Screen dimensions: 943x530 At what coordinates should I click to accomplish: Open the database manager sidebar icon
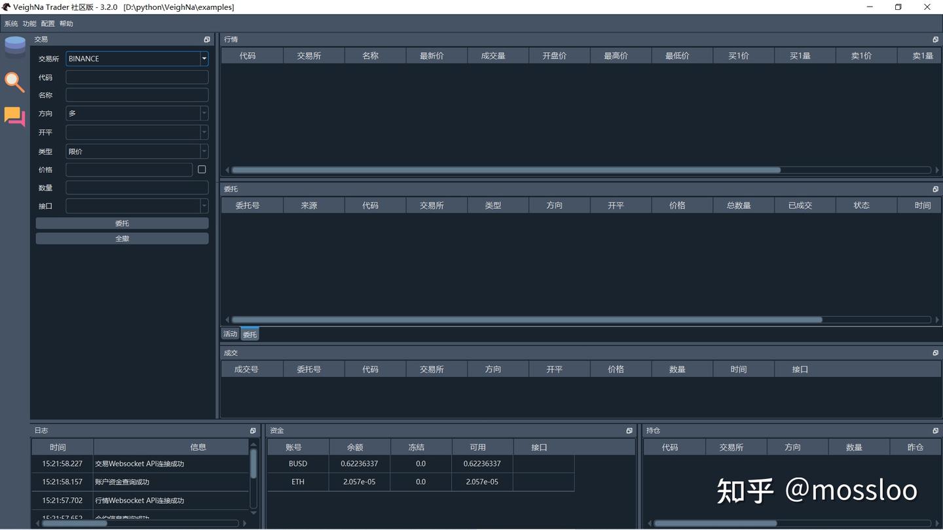pyautogui.click(x=14, y=47)
